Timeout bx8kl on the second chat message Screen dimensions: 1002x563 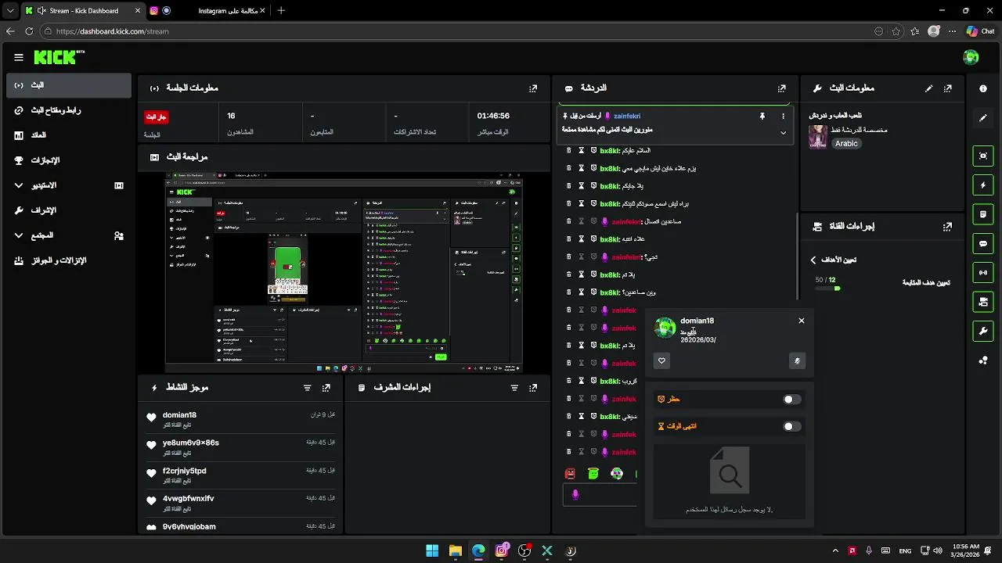pos(582,168)
